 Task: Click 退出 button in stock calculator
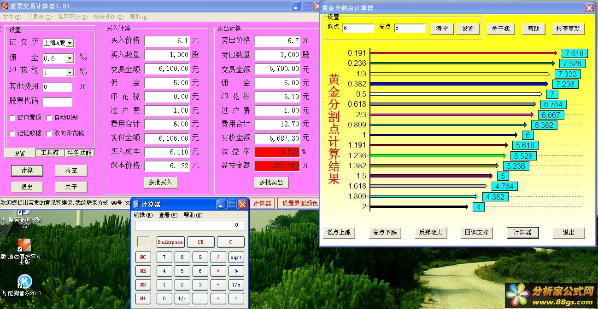click(x=27, y=187)
